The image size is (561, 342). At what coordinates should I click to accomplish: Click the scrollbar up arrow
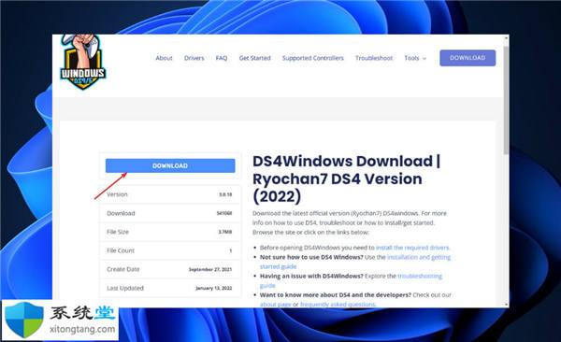[506, 38]
